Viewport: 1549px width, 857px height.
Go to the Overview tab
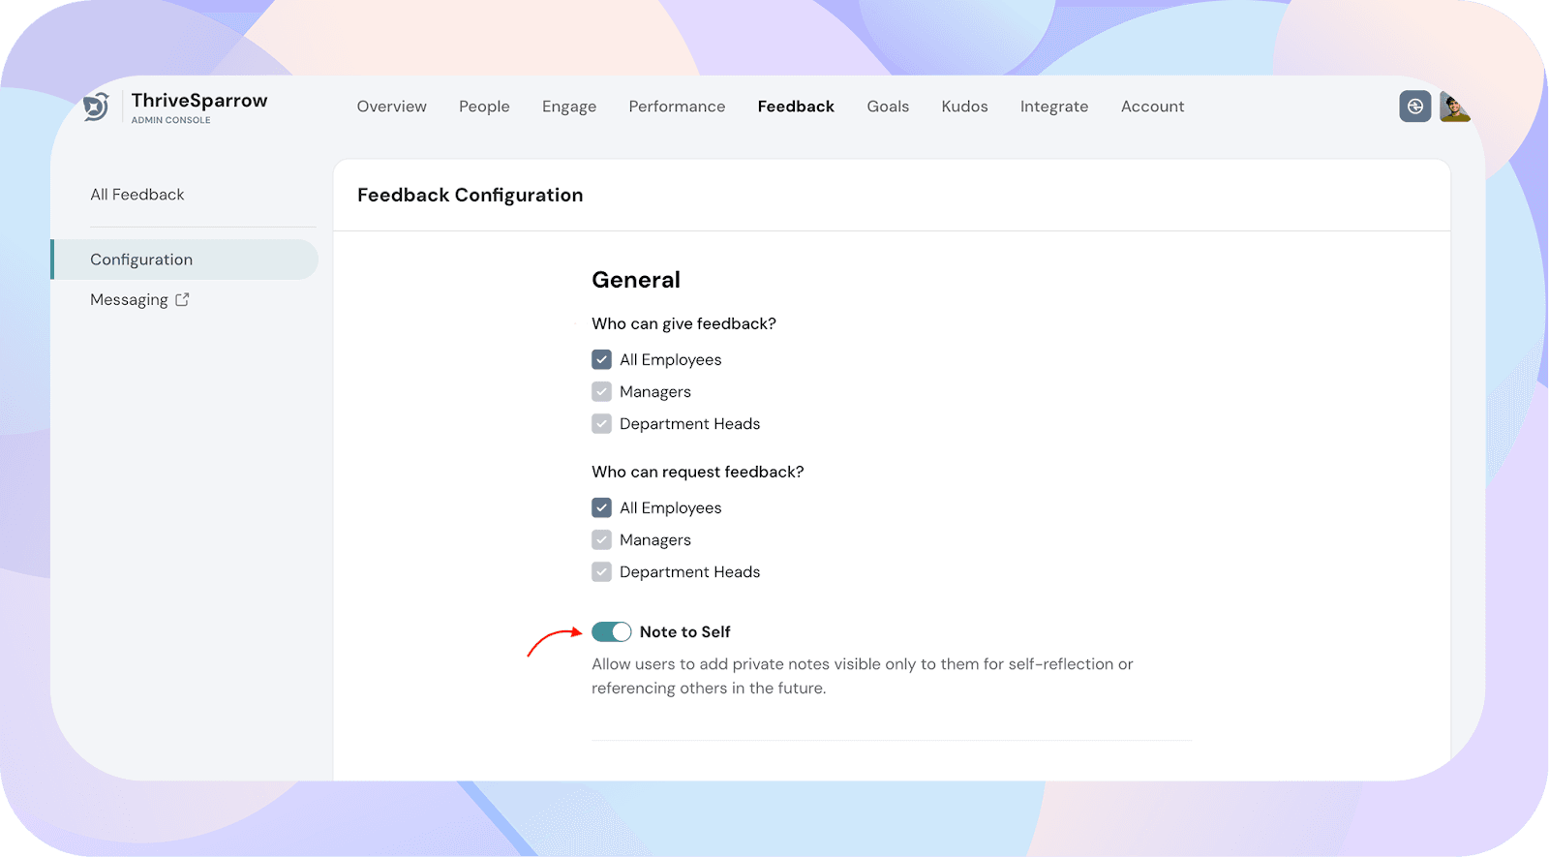(391, 107)
